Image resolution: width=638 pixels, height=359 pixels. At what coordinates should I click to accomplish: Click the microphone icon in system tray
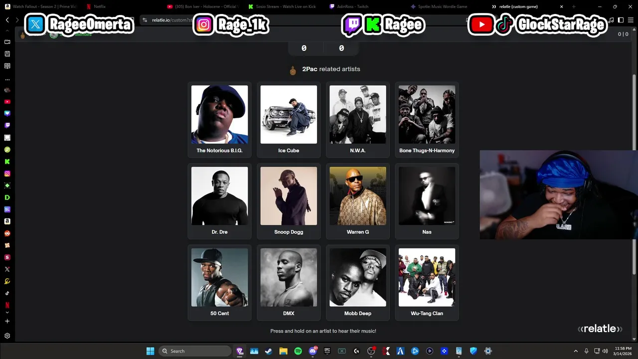point(586,351)
